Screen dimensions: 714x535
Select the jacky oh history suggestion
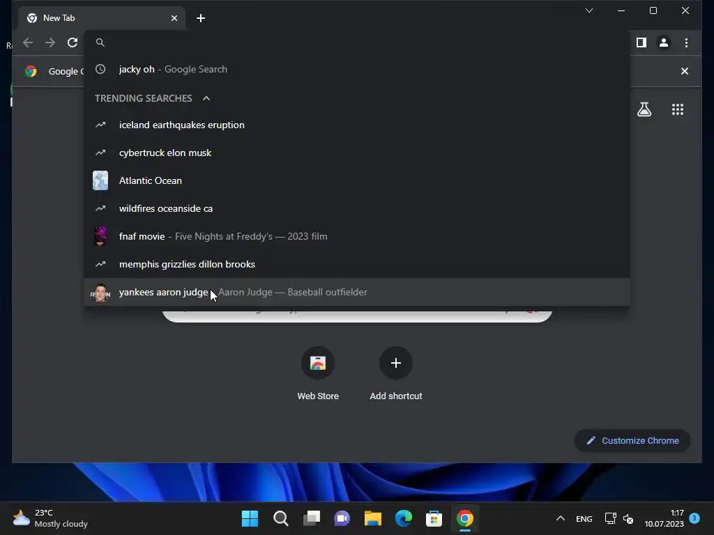[357, 69]
